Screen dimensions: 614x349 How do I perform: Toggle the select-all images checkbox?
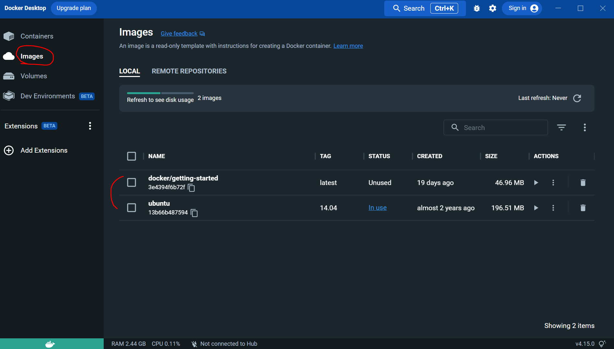tap(132, 156)
